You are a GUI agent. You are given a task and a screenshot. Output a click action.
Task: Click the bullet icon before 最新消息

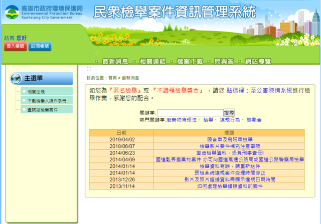tap(97, 61)
